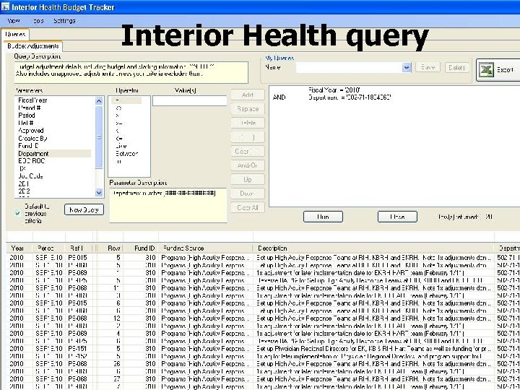Select the Like operator

121,146
